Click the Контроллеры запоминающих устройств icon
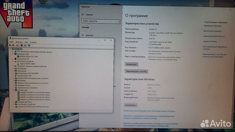 click(x=16, y=78)
